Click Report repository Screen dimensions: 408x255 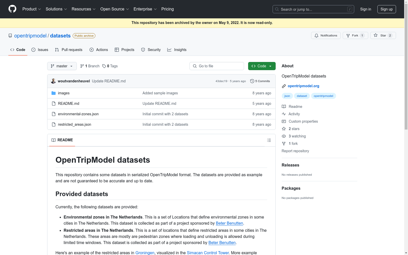(x=295, y=151)
